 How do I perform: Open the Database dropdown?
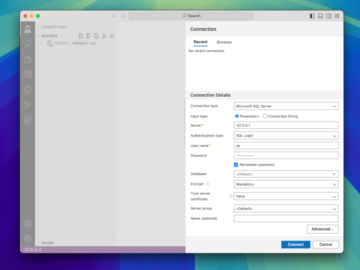(x=286, y=174)
